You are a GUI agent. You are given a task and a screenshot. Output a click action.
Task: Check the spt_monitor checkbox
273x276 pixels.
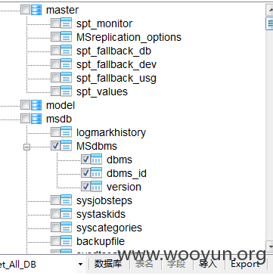55,23
